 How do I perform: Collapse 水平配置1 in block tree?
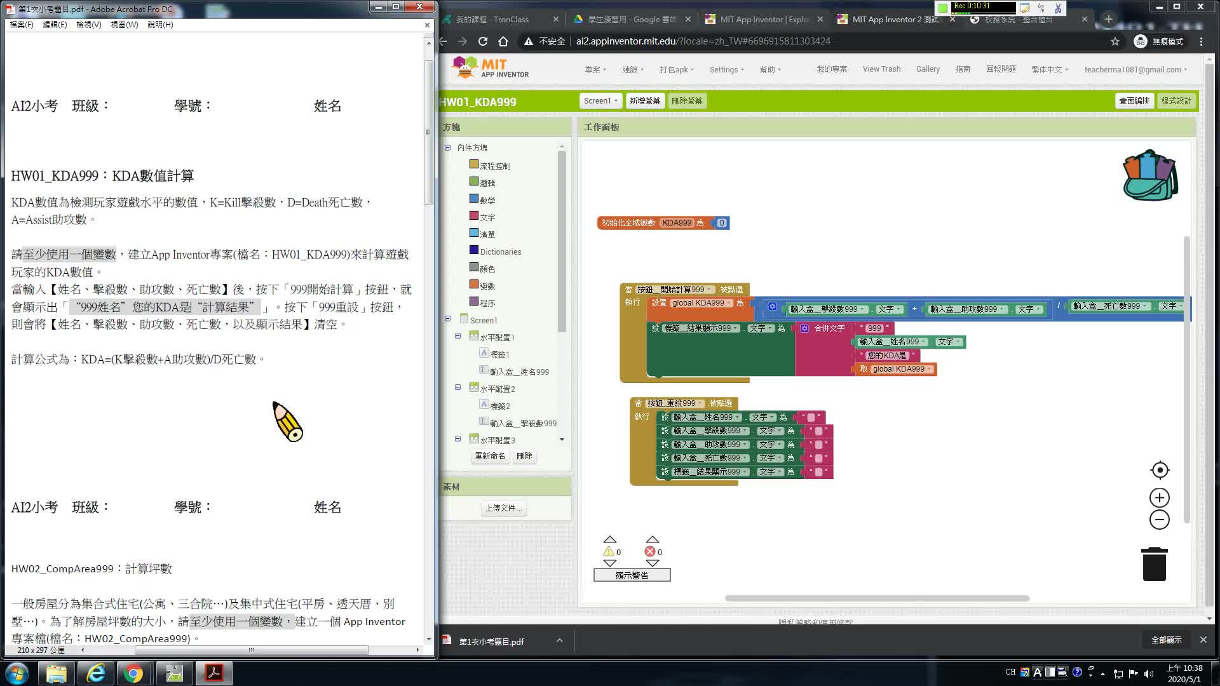(457, 336)
